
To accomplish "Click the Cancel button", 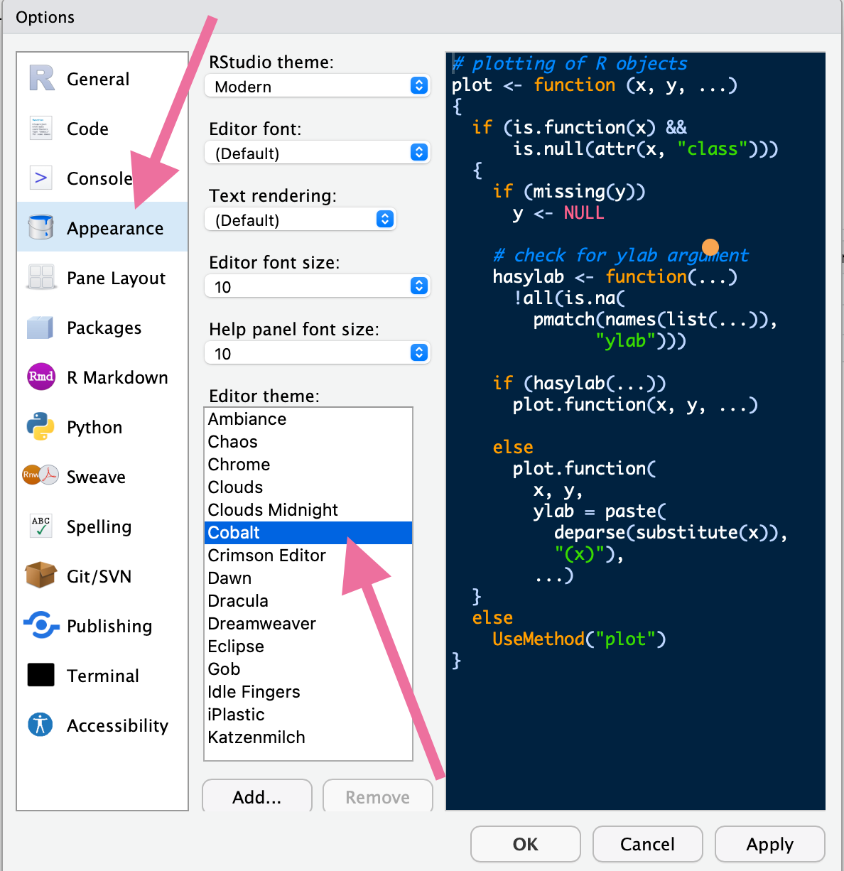I will click(x=648, y=844).
